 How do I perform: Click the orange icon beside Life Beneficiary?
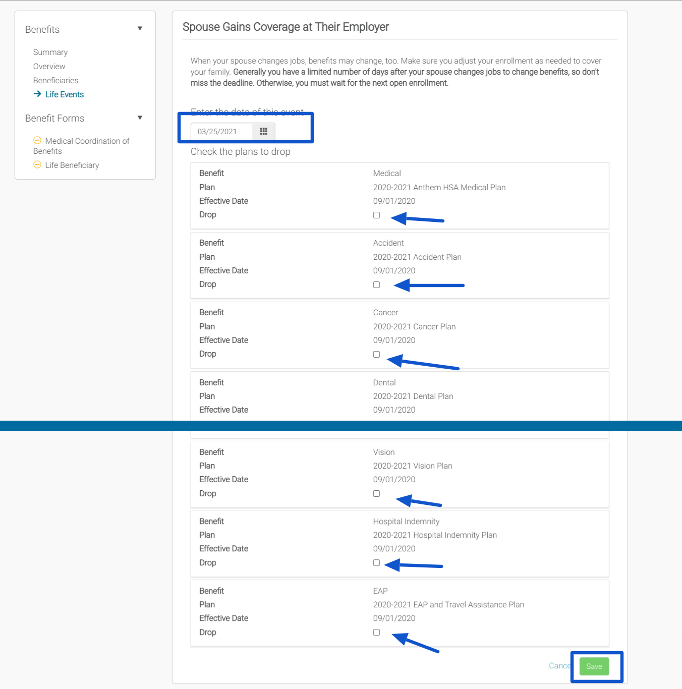pyautogui.click(x=37, y=164)
